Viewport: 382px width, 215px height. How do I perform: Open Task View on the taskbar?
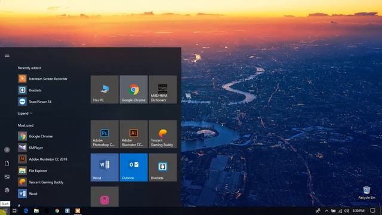click(15, 211)
